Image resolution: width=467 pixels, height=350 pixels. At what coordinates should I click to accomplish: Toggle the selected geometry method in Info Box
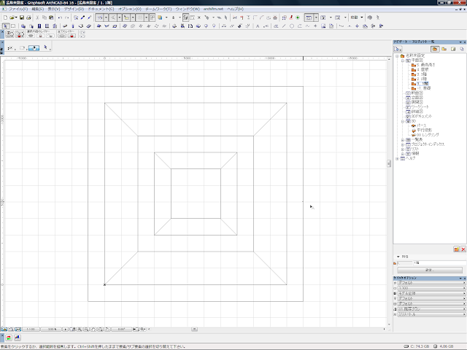tap(34, 48)
